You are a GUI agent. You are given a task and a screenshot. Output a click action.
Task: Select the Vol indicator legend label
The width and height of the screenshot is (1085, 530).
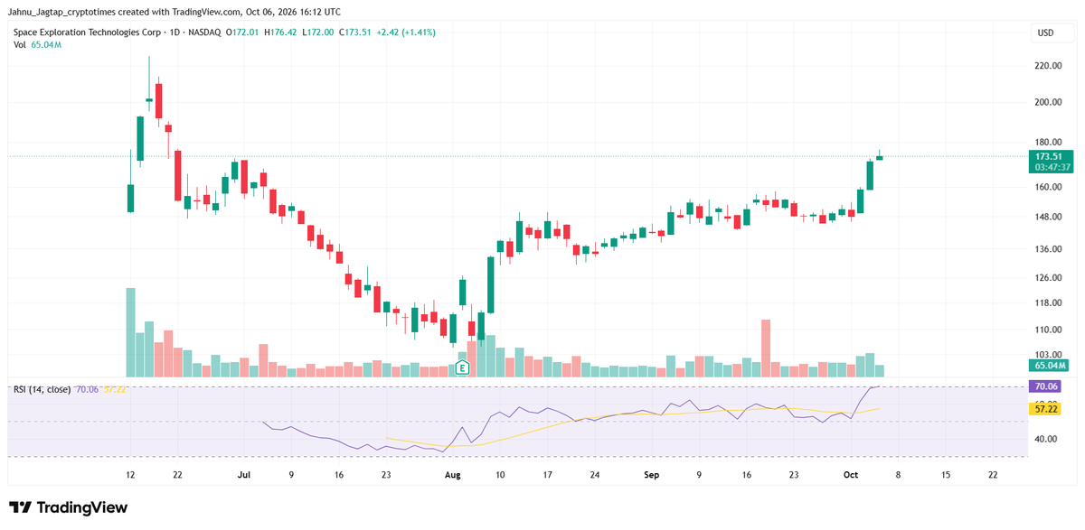coord(19,44)
